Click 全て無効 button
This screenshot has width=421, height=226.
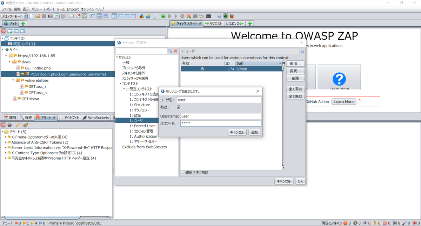(295, 96)
